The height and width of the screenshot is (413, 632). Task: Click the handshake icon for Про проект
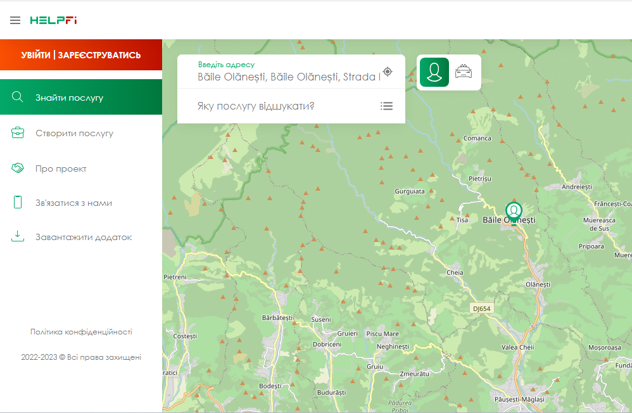(x=18, y=168)
